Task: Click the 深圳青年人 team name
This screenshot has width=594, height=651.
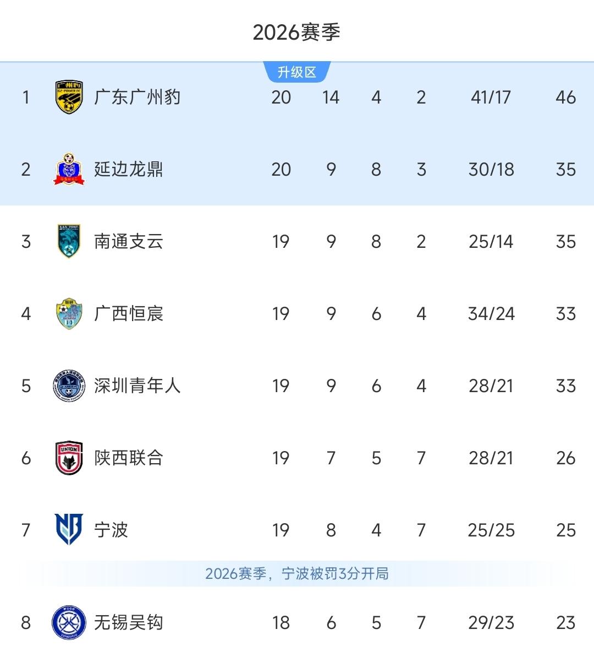Action: [137, 386]
